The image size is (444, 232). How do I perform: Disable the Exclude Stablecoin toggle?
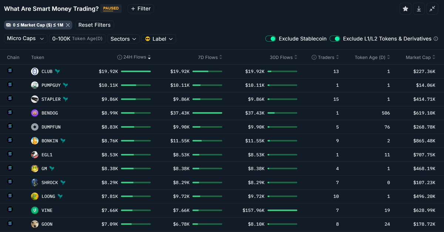coord(270,39)
